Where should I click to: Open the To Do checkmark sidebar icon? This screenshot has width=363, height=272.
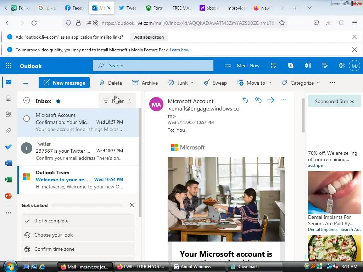coord(9,147)
